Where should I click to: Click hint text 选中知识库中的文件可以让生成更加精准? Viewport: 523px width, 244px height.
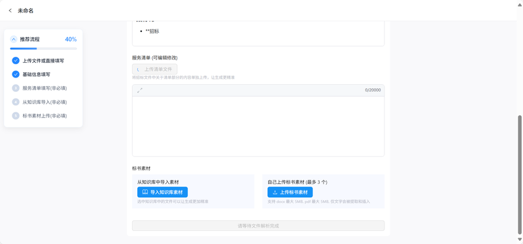(x=173, y=202)
